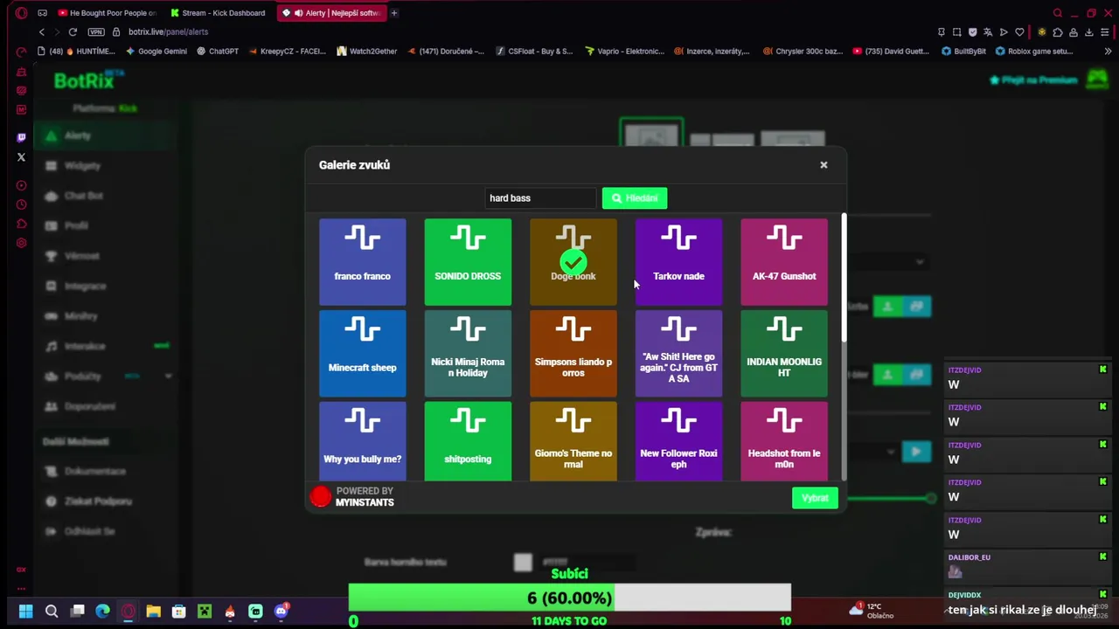
Task: Choose the 'Tarkov nade' sound tile
Action: pos(678,262)
